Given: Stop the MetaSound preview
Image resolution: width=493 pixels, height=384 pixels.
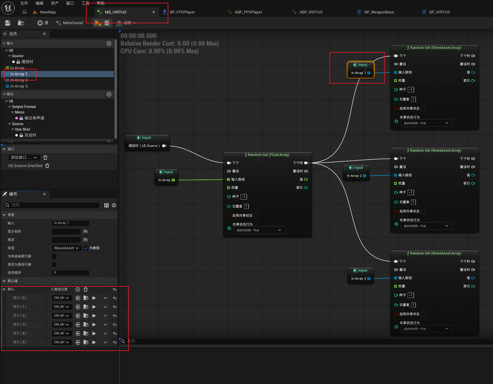Looking at the screenshot, I should point(107,23).
